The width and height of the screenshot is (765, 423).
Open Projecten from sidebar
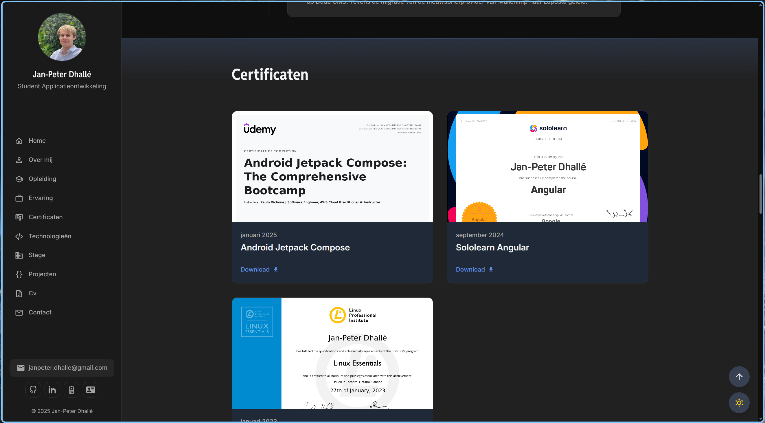pos(42,274)
